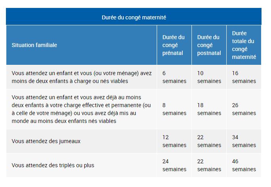Select the '12 semaines' prenatal cell
The height and width of the screenshot is (187, 271).
[174, 141]
